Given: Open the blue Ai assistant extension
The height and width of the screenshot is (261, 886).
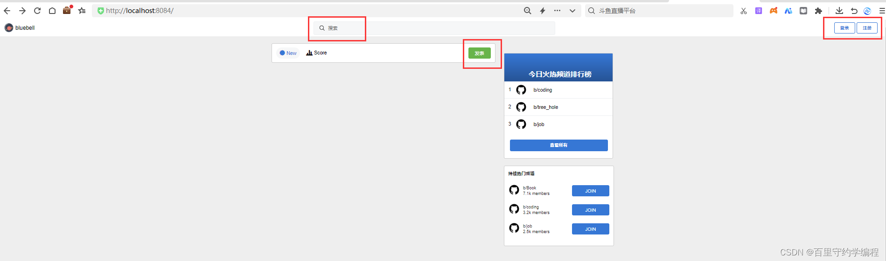Looking at the screenshot, I should (x=788, y=11).
